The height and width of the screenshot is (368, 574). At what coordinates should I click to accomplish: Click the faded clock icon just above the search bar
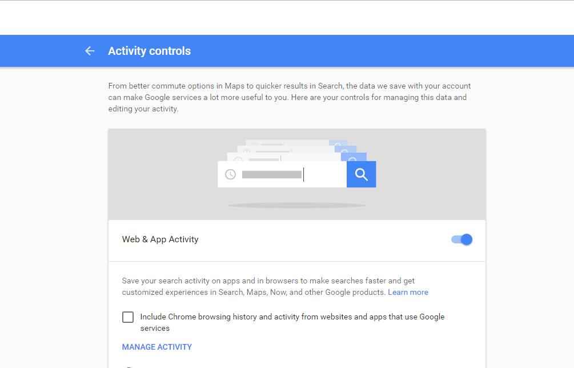click(238, 159)
